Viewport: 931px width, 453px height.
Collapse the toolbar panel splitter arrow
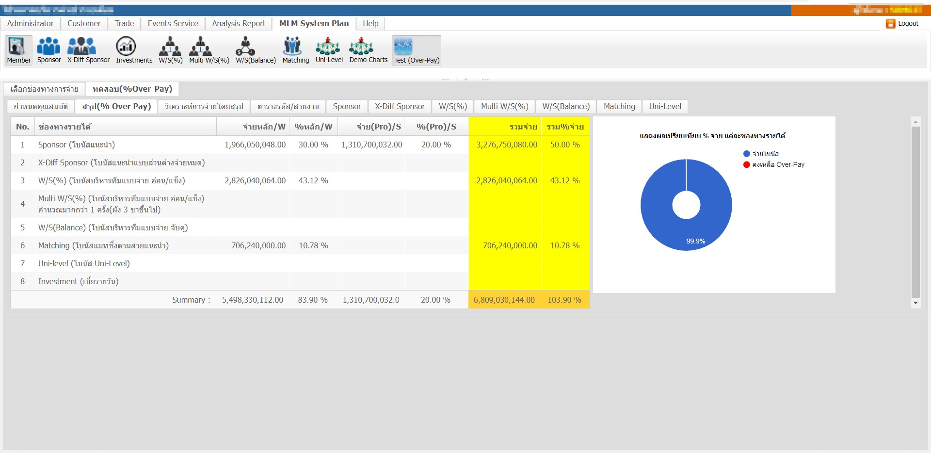(x=465, y=79)
